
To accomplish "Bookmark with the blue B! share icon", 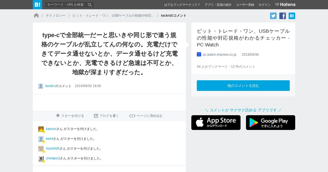I will [x=292, y=16].
